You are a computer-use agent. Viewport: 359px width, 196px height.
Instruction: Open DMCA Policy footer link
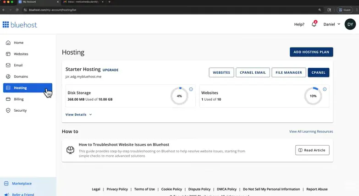(x=226, y=189)
